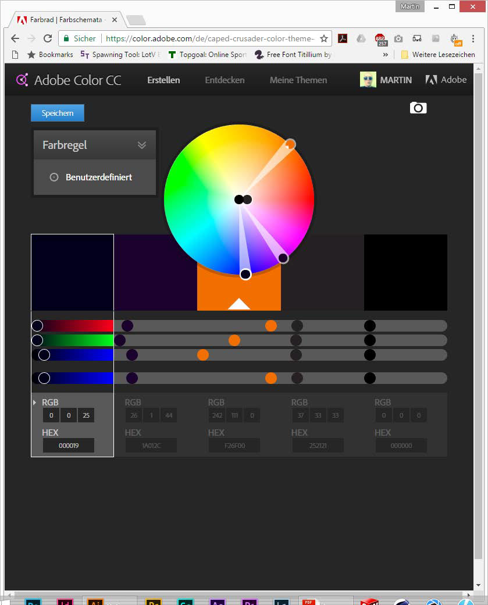Open the Adblock Plus extension showing 257
The width and height of the screenshot is (488, 605).
pos(380,39)
